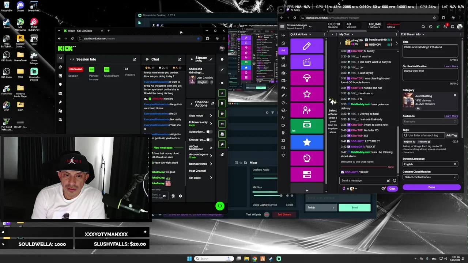Open Streamlabs chat platform Twitch dropdown
This screenshot has height=263, width=468.
321,207
